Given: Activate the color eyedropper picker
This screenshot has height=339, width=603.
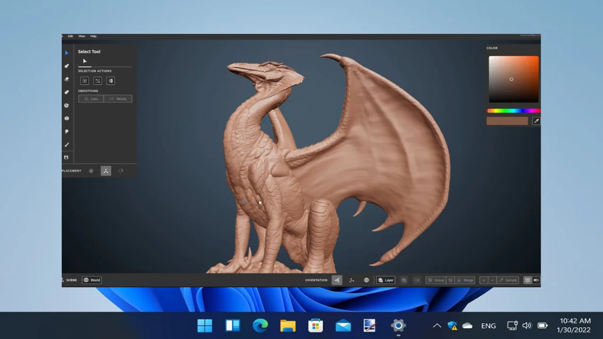Looking at the screenshot, I should pos(536,121).
